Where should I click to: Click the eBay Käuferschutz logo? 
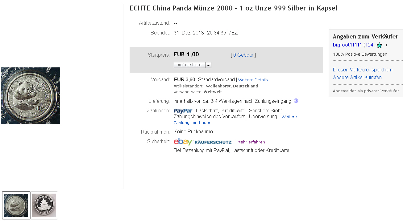(202, 142)
